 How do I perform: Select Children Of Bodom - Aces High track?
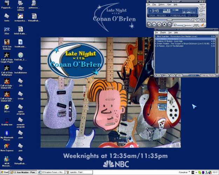[185, 41]
